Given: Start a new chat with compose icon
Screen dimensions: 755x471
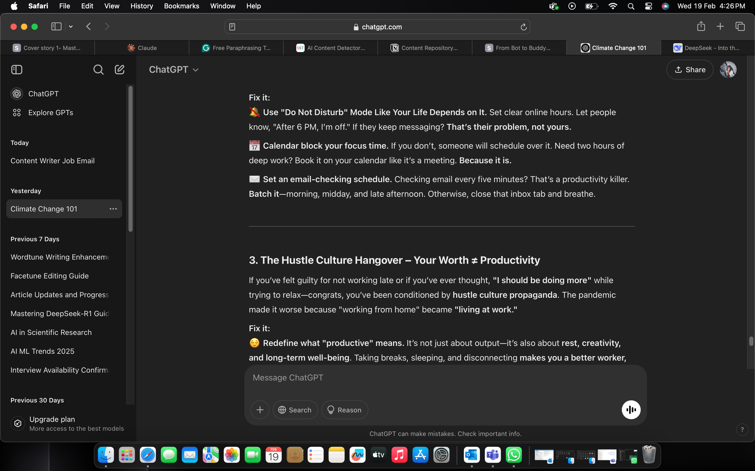Looking at the screenshot, I should tap(120, 69).
